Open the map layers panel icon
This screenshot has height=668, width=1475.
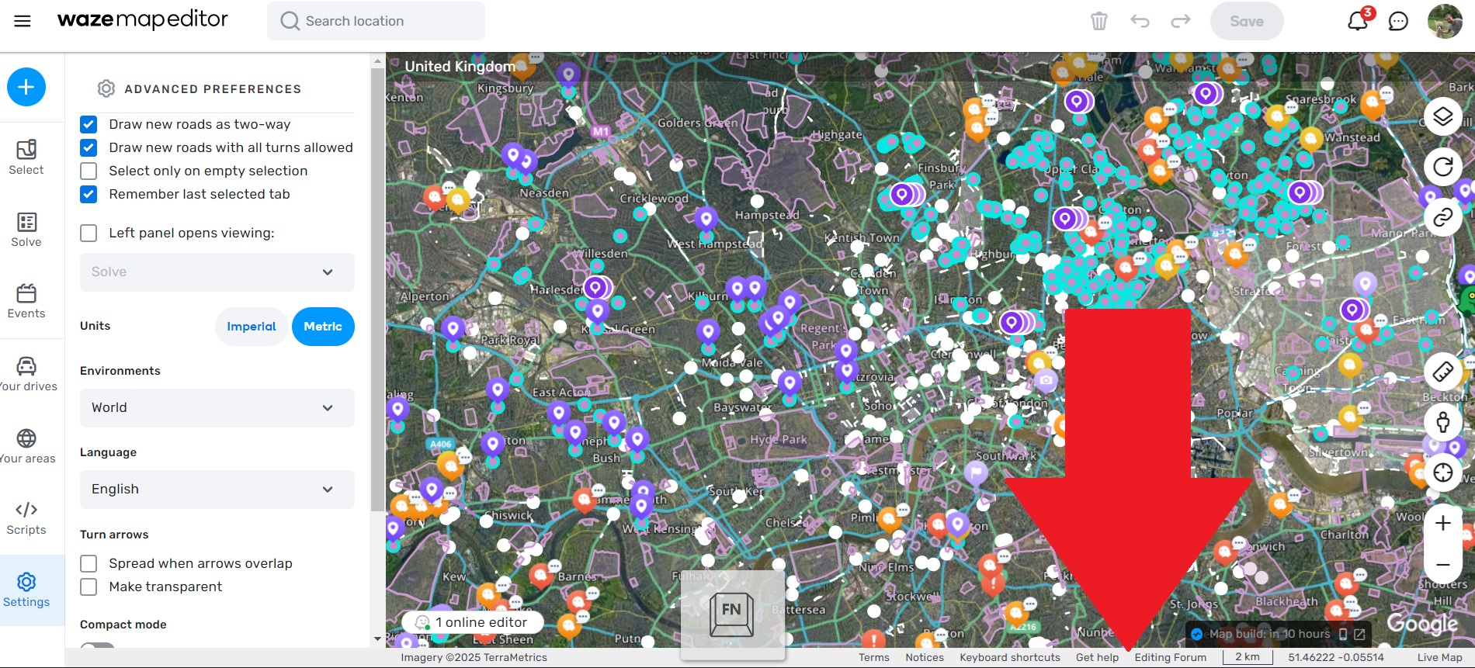coord(1442,117)
